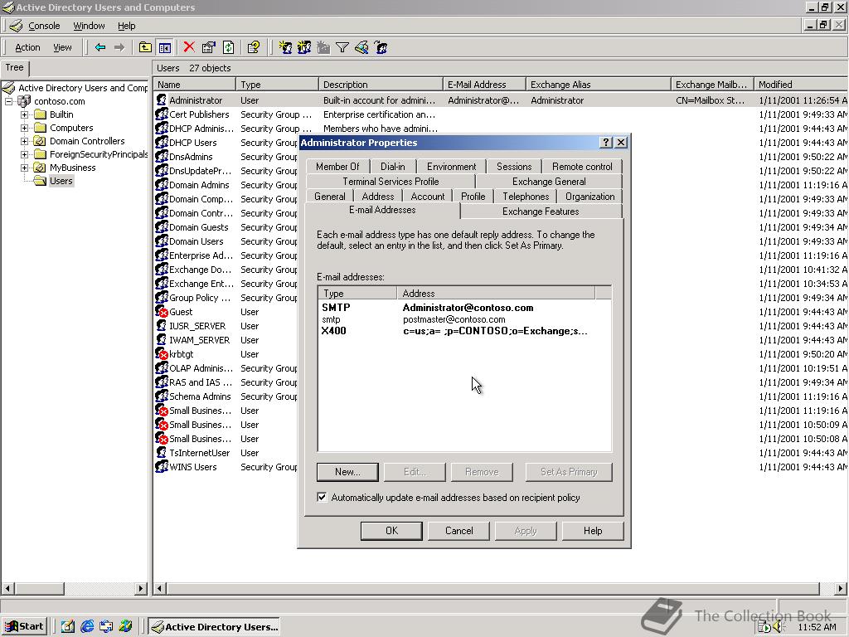Click the Up one level folder icon
The height and width of the screenshot is (637, 849).
coord(145,47)
